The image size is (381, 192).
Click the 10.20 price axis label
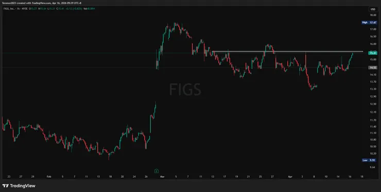pyautogui.click(x=373, y=153)
